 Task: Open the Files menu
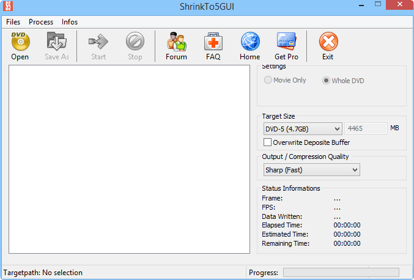pos(13,22)
